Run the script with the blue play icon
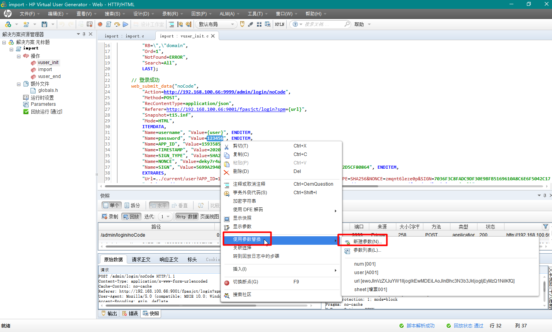Viewport: 552px width, 332px height. (x=125, y=24)
